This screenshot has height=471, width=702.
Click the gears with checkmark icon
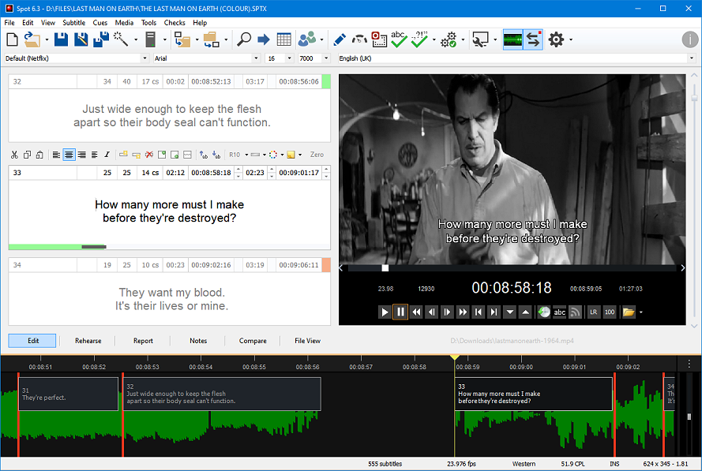pos(449,39)
